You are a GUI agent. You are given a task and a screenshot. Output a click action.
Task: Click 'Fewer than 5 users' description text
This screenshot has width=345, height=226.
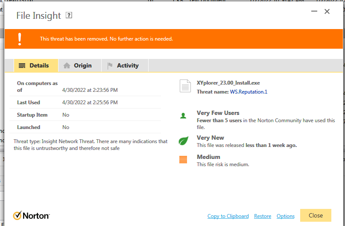(x=266, y=123)
